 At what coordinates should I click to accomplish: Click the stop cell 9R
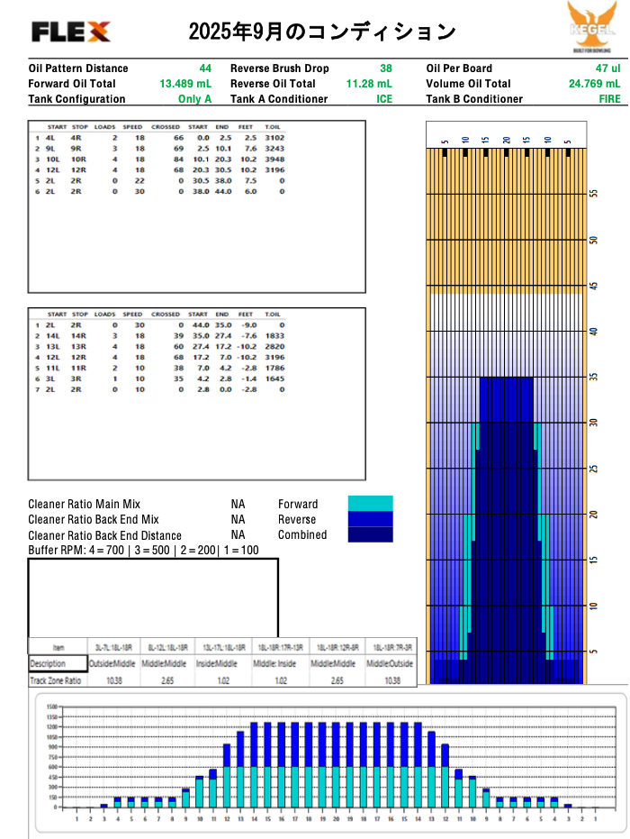click(76, 149)
